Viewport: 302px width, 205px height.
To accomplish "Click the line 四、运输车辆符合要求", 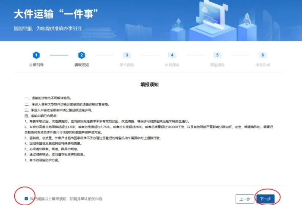I will point(41,116).
